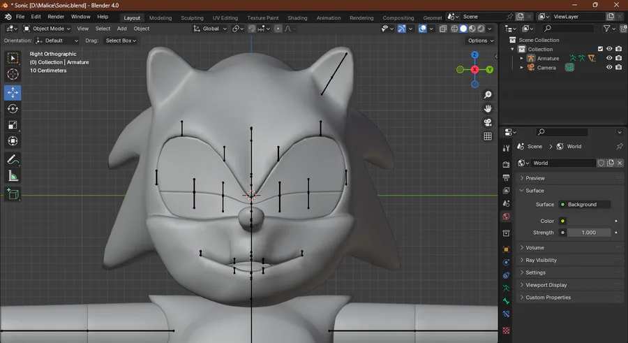The height and width of the screenshot is (343, 628).
Task: Open the Texture properties tab
Action: coord(507,330)
